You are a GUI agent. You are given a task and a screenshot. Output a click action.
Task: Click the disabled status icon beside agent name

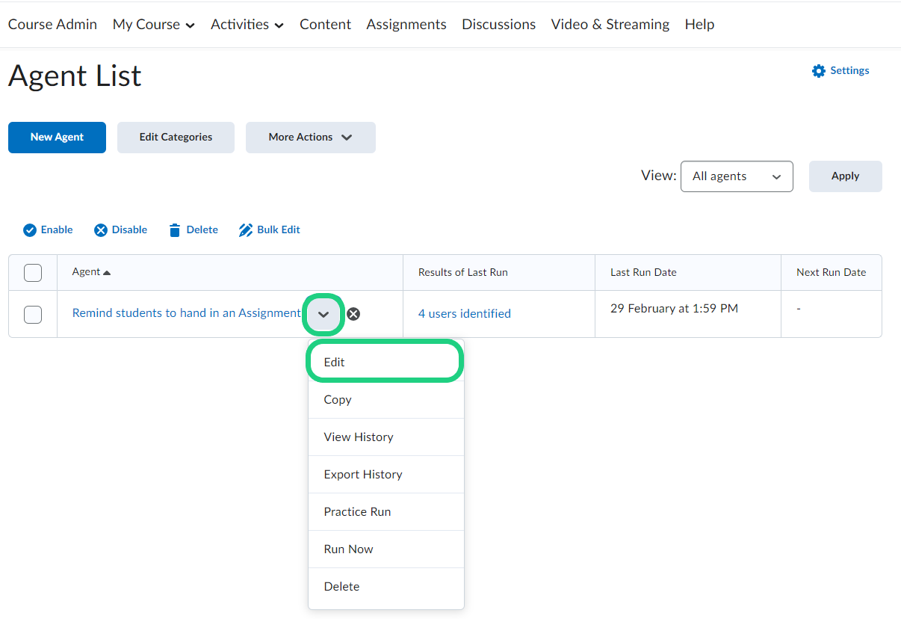pos(353,314)
